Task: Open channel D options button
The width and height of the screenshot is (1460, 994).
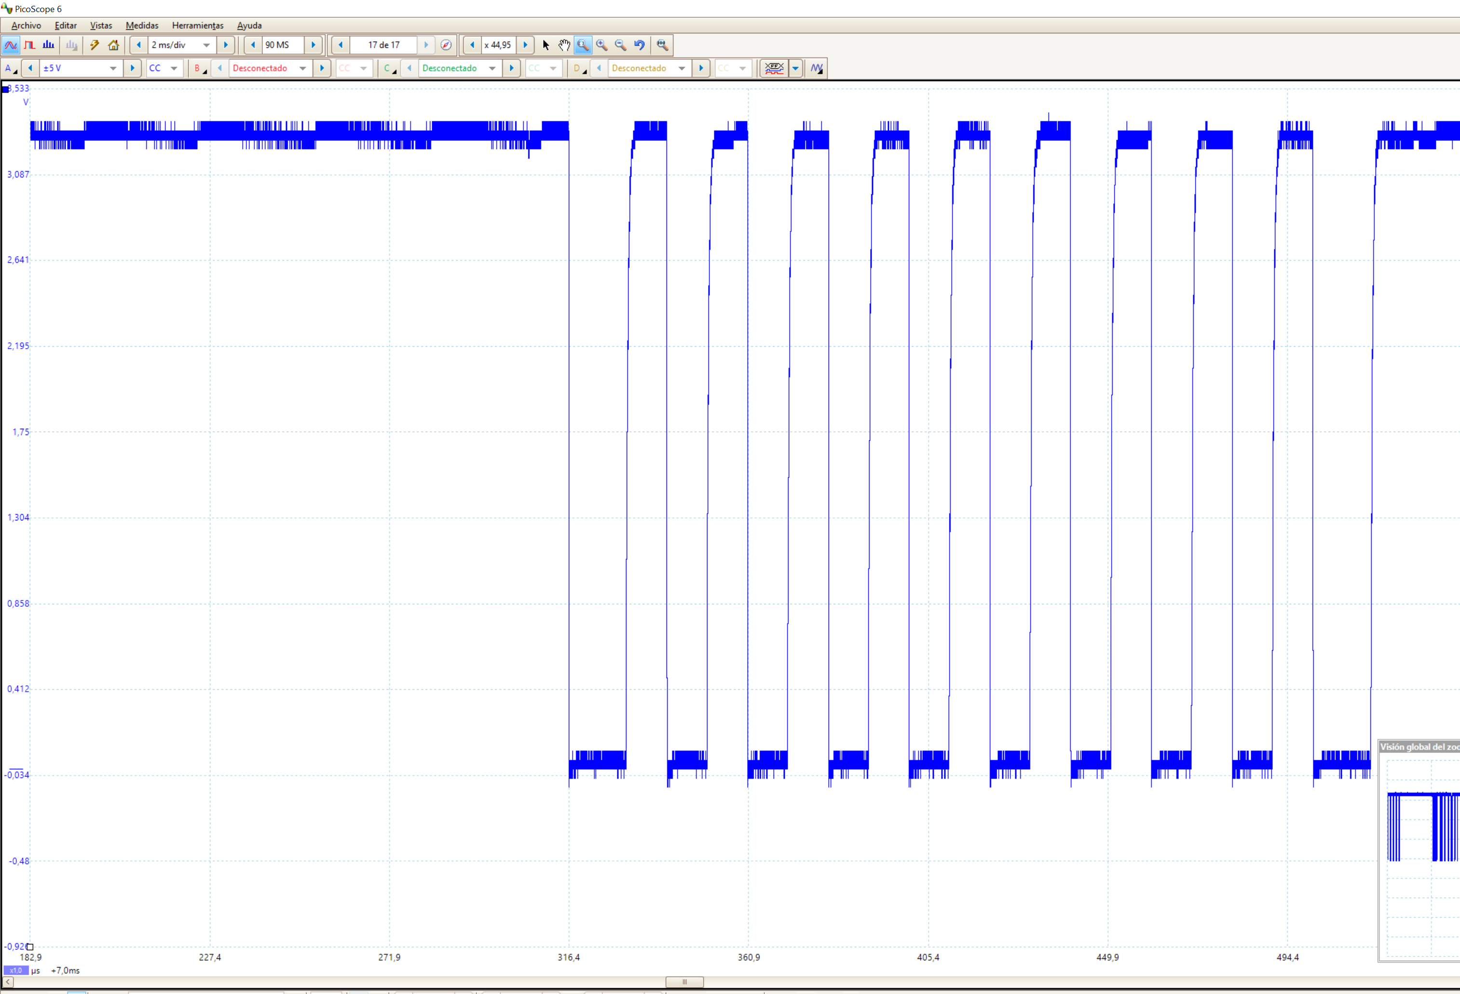Action: click(x=580, y=68)
